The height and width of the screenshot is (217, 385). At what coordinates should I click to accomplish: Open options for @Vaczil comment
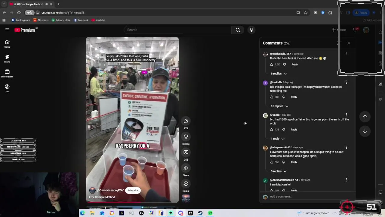click(346, 115)
